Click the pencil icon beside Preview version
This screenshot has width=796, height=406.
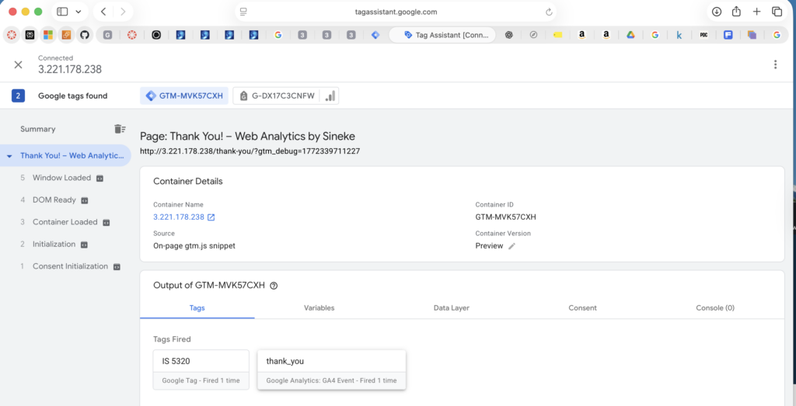point(511,246)
